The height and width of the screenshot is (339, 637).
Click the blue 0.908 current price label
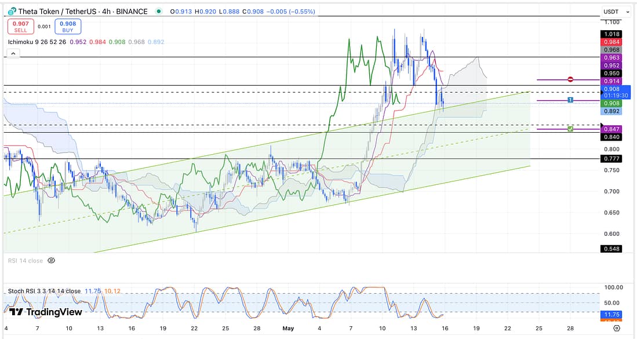point(614,89)
